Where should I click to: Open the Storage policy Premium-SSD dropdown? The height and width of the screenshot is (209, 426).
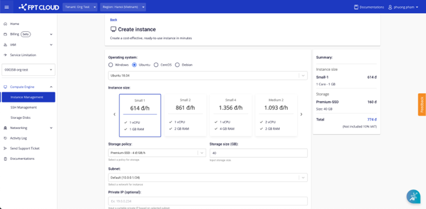coord(157,153)
